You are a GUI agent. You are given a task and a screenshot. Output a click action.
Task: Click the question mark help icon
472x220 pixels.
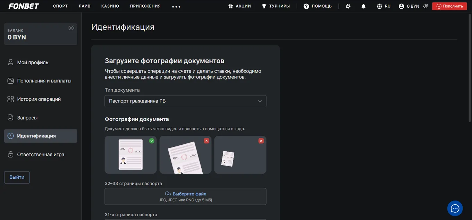pyautogui.click(x=306, y=6)
